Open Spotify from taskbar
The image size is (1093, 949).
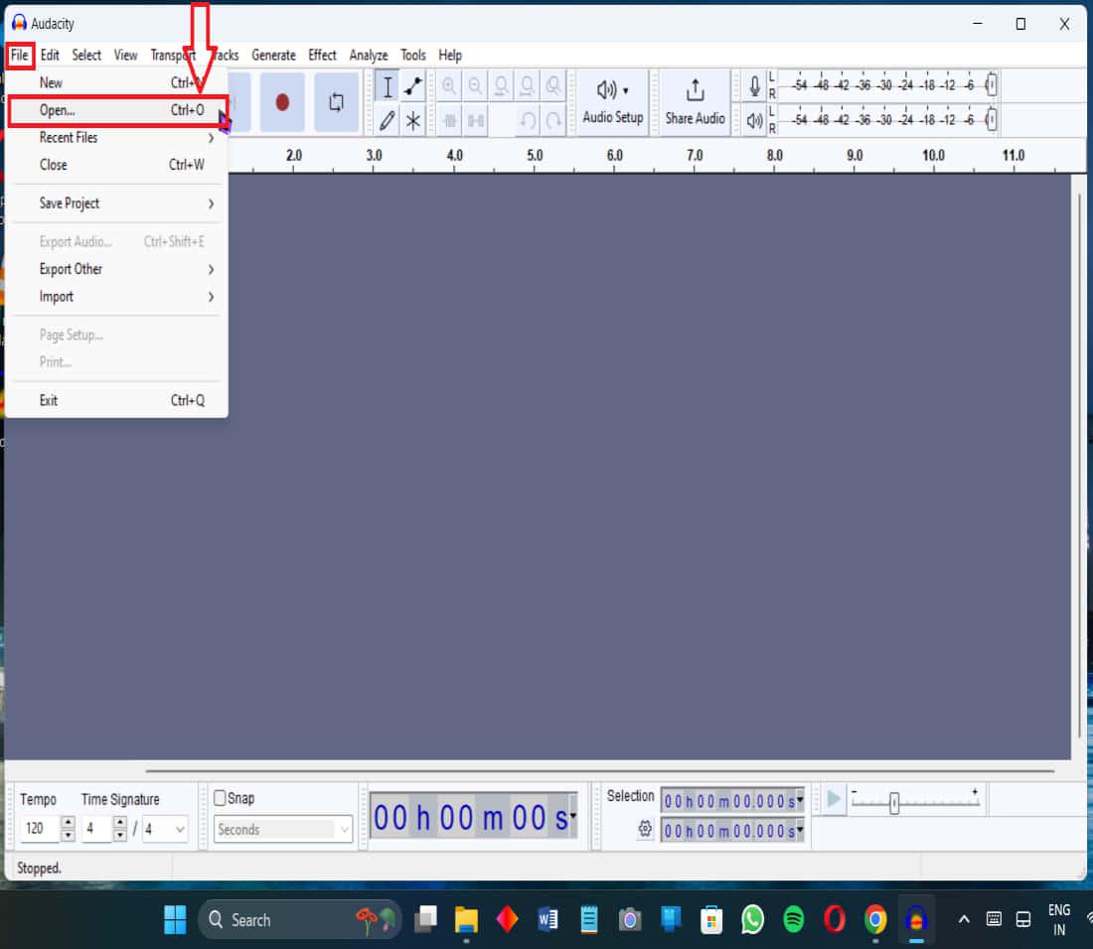click(793, 920)
